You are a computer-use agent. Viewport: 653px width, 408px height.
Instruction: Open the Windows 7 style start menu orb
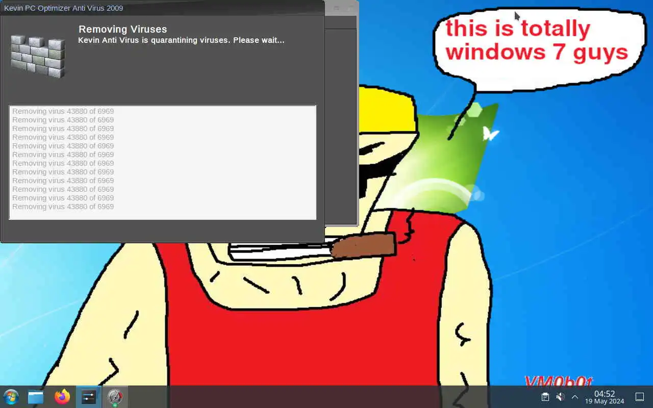coord(11,397)
